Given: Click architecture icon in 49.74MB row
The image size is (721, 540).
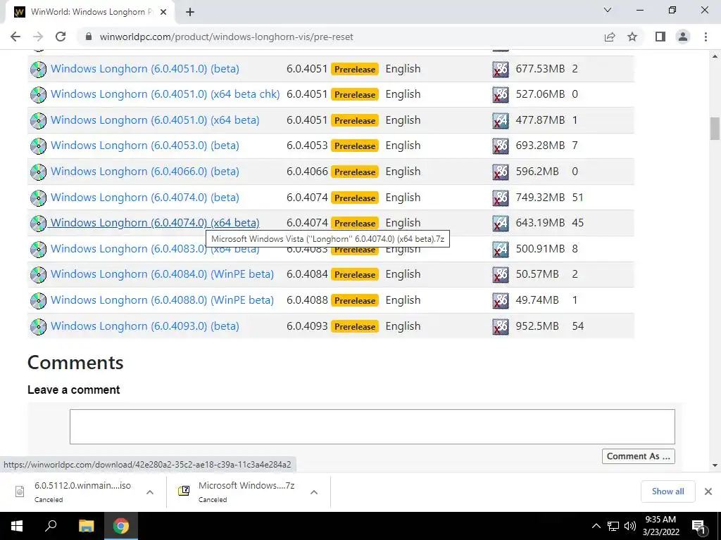Looking at the screenshot, I should 501,300.
